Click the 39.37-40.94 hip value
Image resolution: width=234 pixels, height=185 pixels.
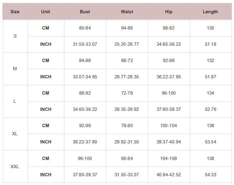[169, 142]
